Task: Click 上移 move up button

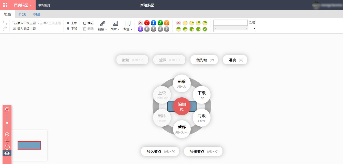Action: pos(72,23)
